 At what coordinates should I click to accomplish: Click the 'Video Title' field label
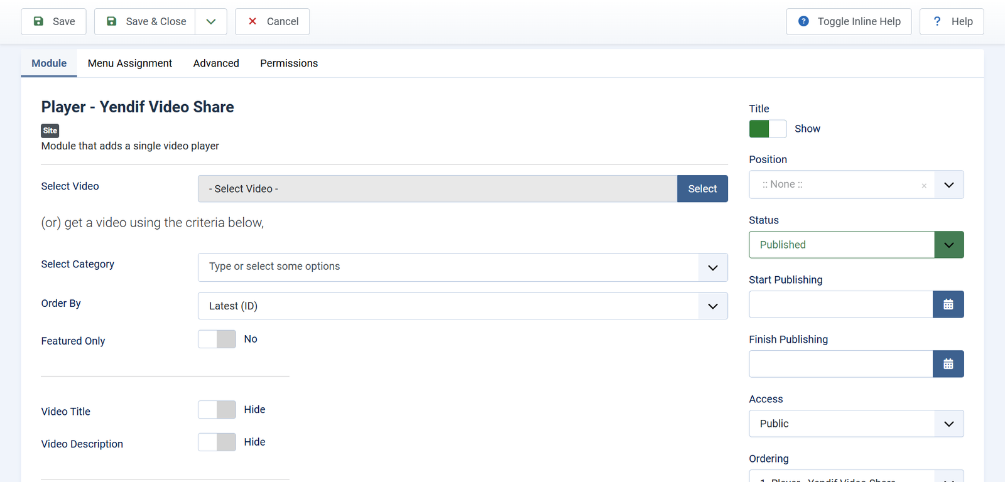pyautogui.click(x=66, y=412)
